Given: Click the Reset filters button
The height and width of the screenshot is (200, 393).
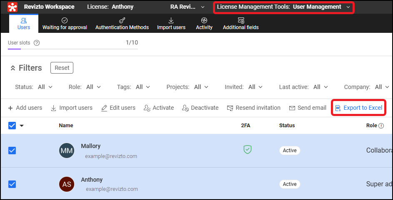Looking at the screenshot, I should tap(62, 68).
